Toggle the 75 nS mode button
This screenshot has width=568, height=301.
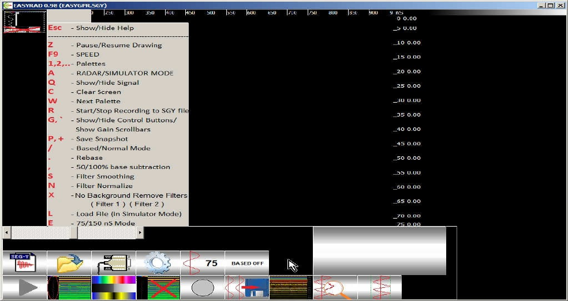point(203,263)
